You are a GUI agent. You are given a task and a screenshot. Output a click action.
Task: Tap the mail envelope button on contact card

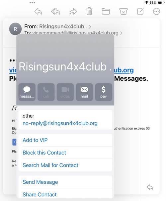coord(84,92)
